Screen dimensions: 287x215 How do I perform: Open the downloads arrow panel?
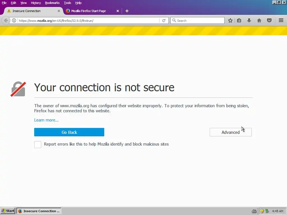point(249,20)
